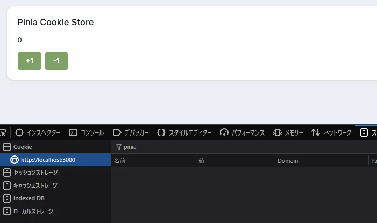This screenshot has height=223, width=377.
Task: Click the Cookie storage icon
Action: point(7,147)
